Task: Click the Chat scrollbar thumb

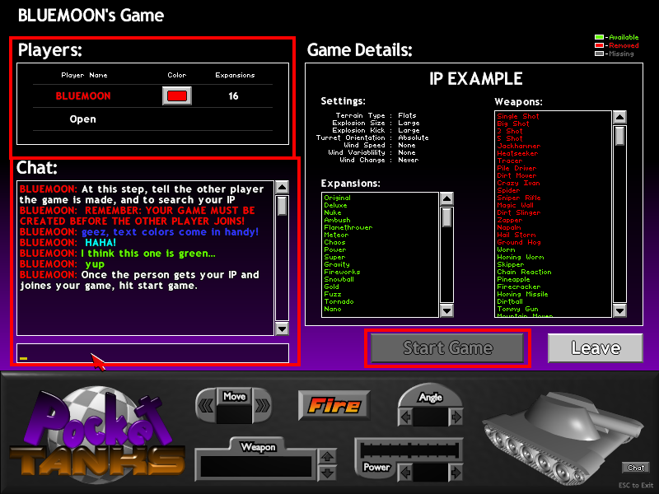Action: [x=282, y=206]
